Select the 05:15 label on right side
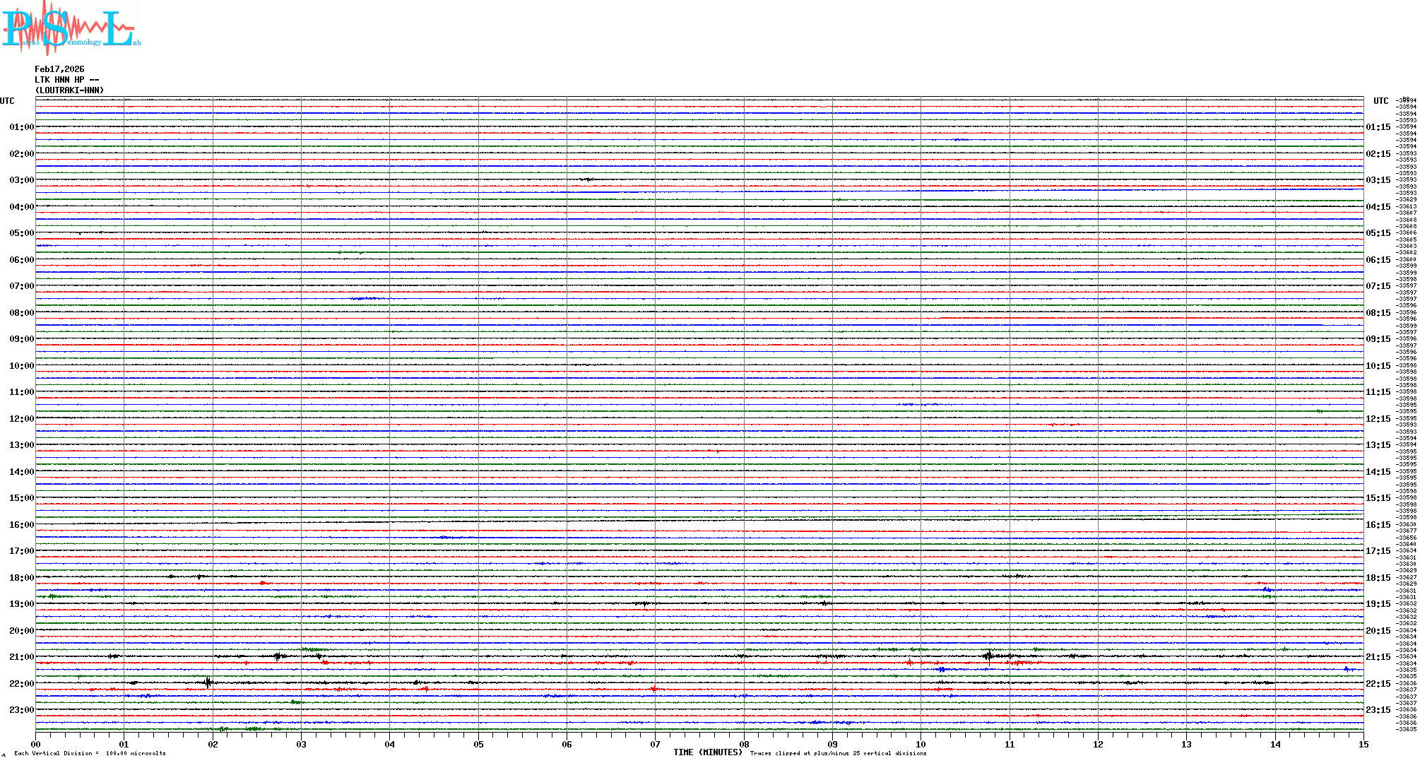Viewport: 1420px width, 763px height. point(1378,233)
